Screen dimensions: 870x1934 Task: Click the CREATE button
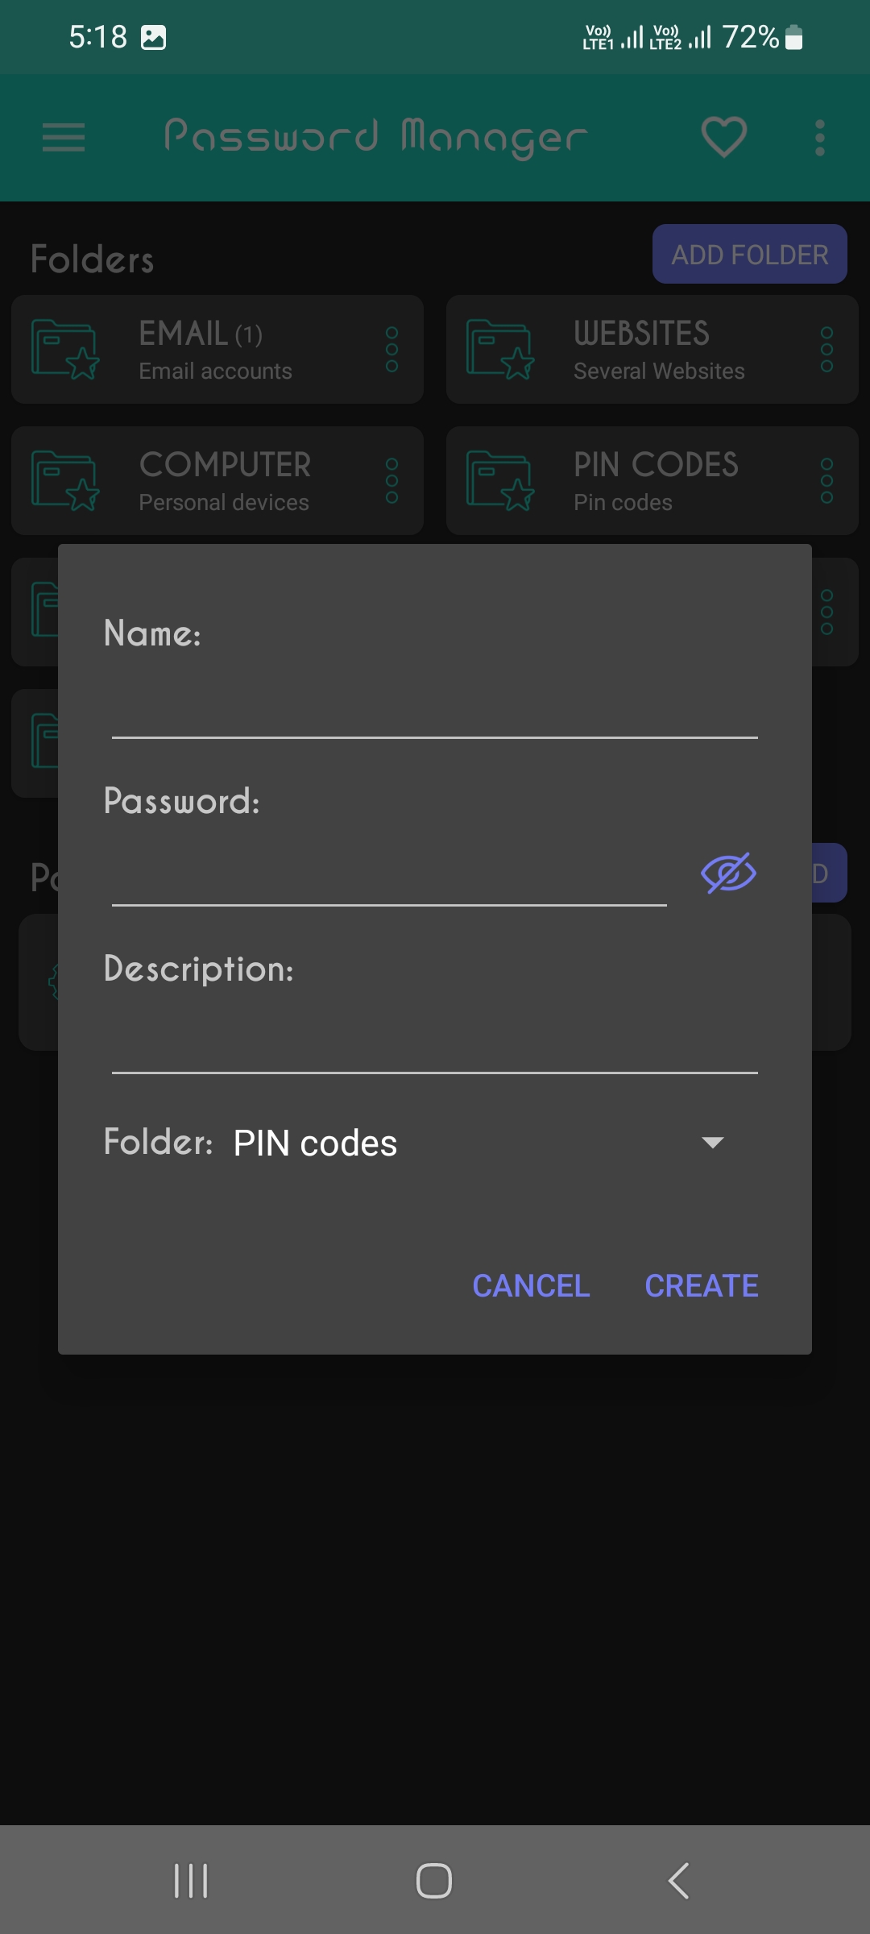tap(702, 1286)
